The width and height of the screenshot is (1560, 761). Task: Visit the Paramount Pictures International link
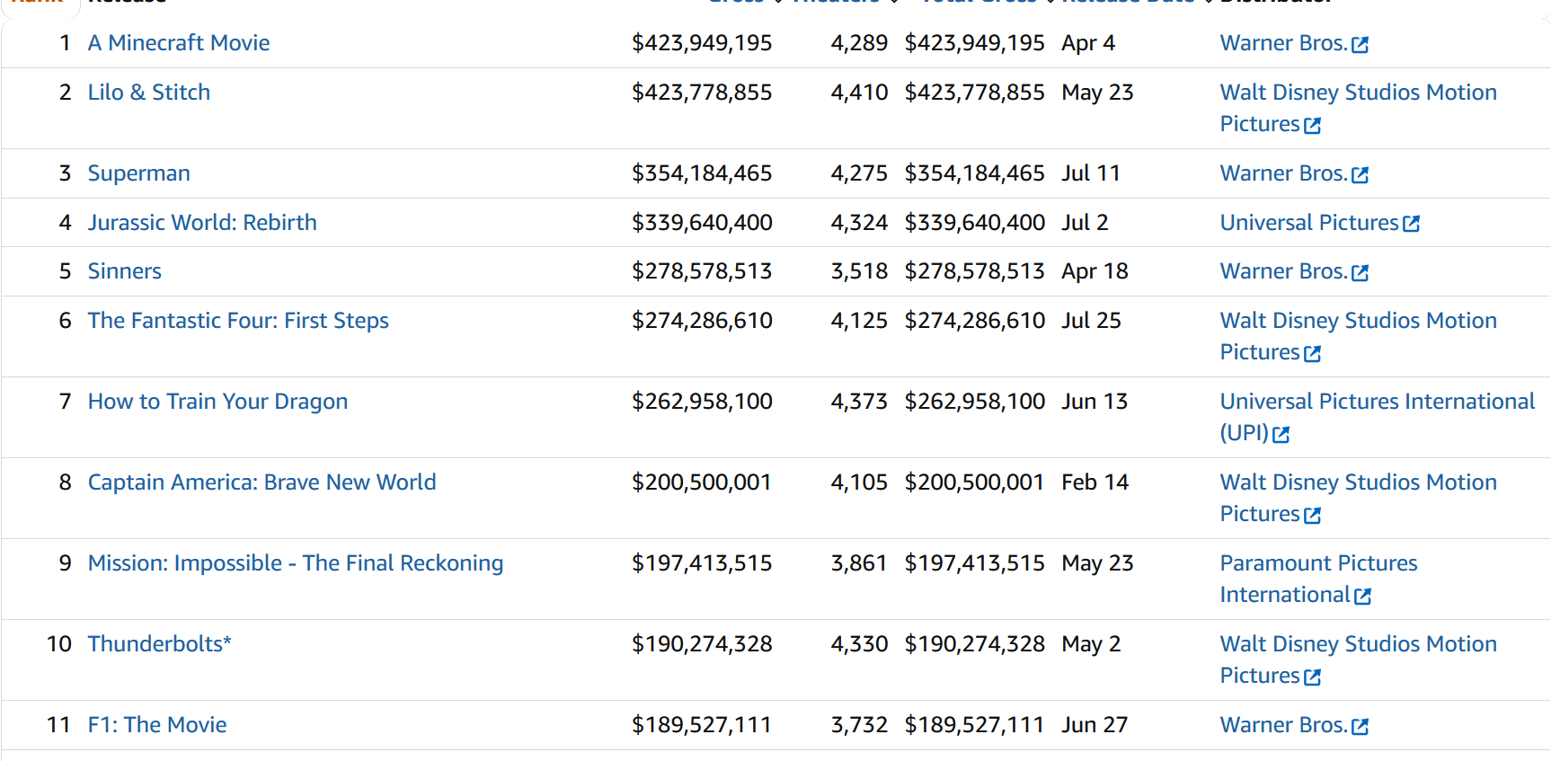pos(1318,579)
